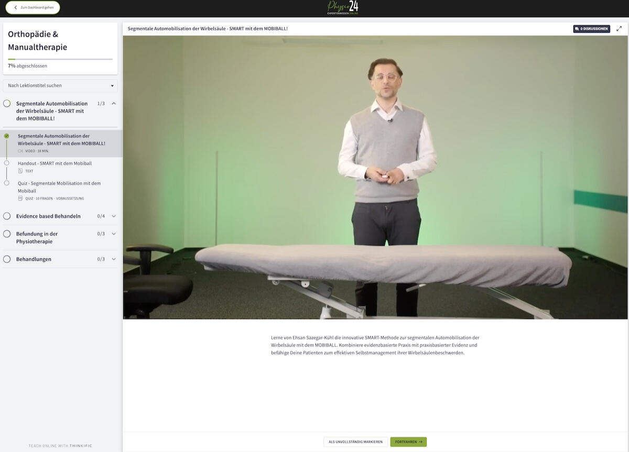The width and height of the screenshot is (629, 452).
Task: Select the Handout lesson circle marker
Action: (x=6, y=163)
